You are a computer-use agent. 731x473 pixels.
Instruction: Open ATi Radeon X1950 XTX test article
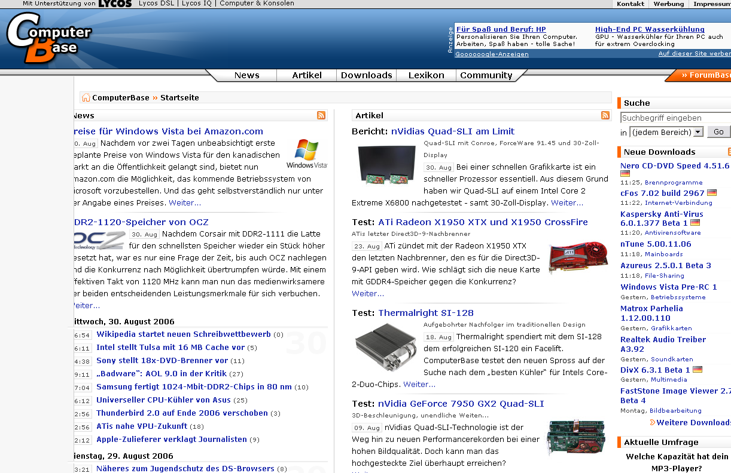tap(483, 222)
